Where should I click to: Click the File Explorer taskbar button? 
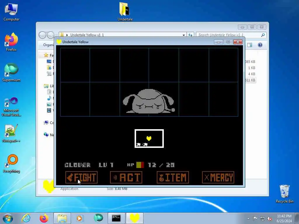pyautogui.click(x=62, y=218)
